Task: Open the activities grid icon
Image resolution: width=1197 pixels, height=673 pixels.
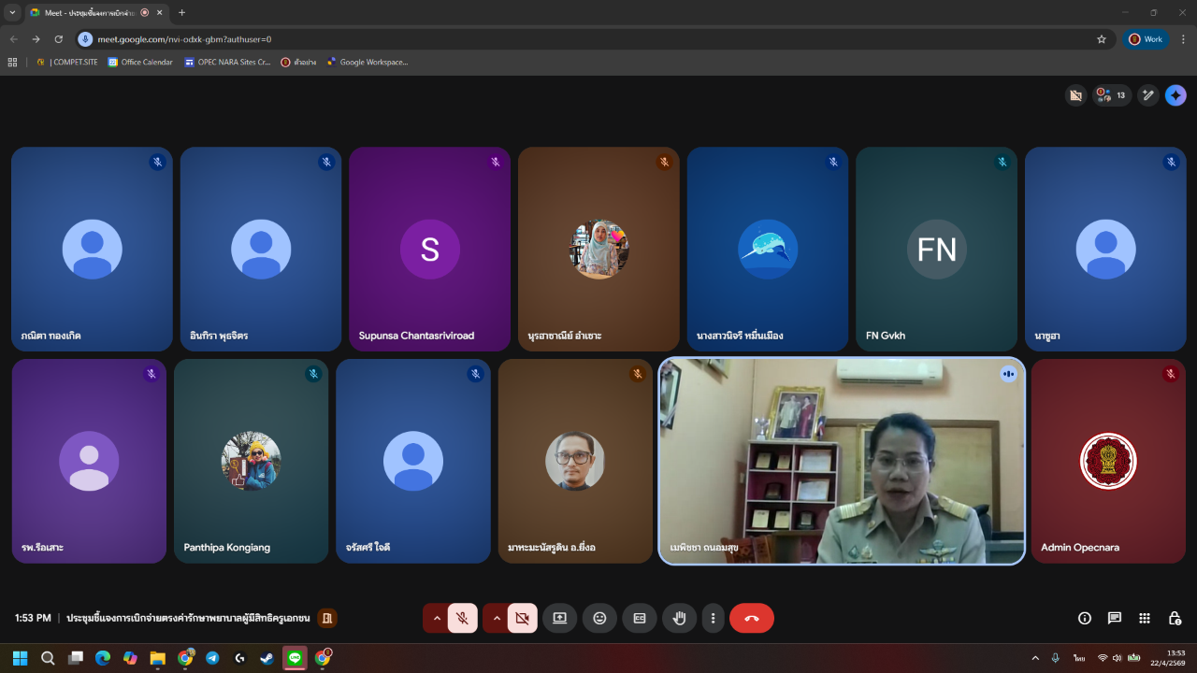Action: tap(1145, 618)
